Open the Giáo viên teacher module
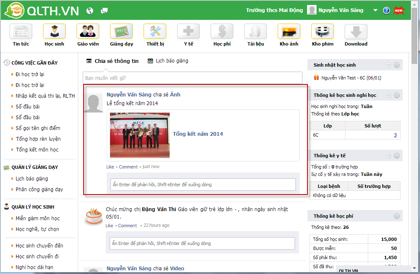Viewport: 420px width, 274px height. coord(88,31)
